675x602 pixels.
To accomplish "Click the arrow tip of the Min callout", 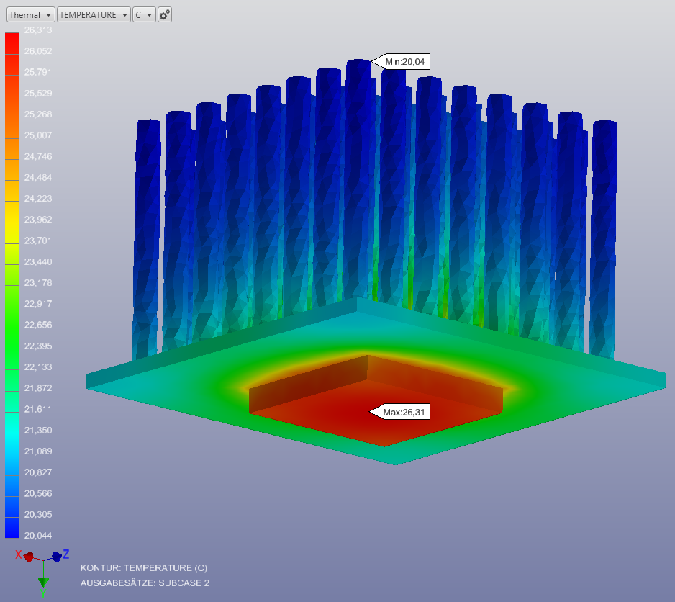I will click(x=371, y=62).
